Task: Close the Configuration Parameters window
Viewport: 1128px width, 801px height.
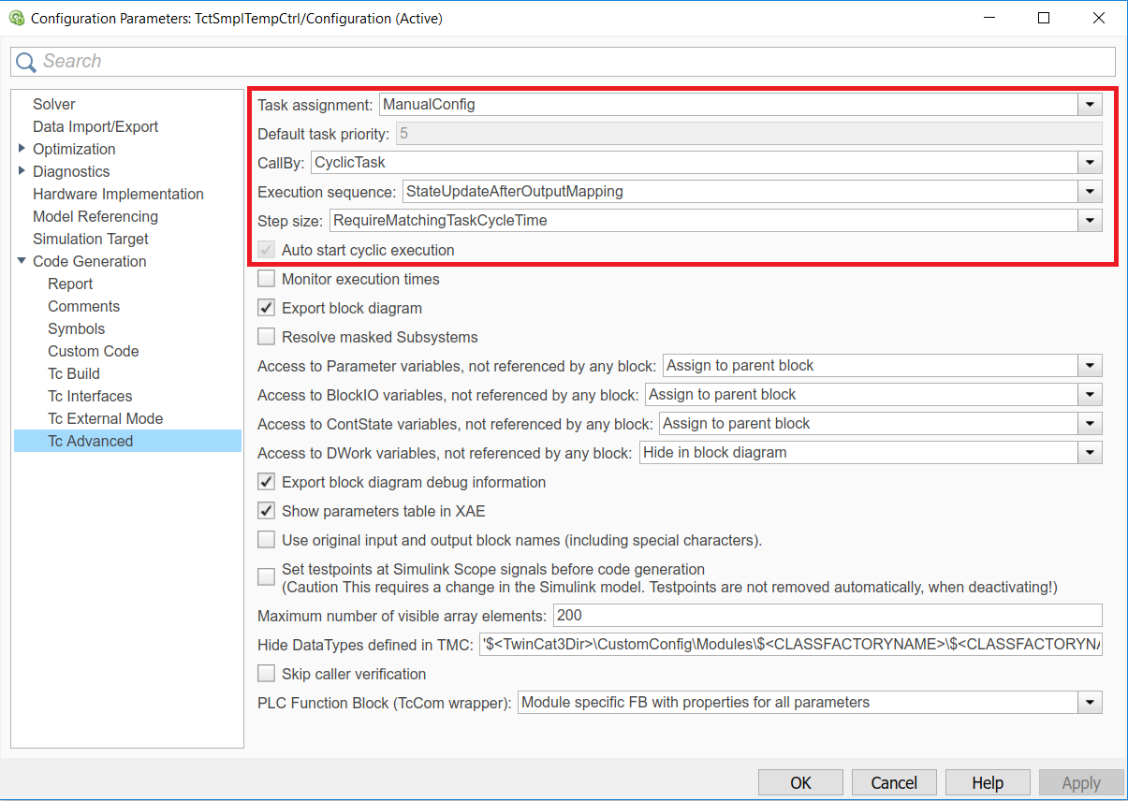Action: tap(1100, 18)
